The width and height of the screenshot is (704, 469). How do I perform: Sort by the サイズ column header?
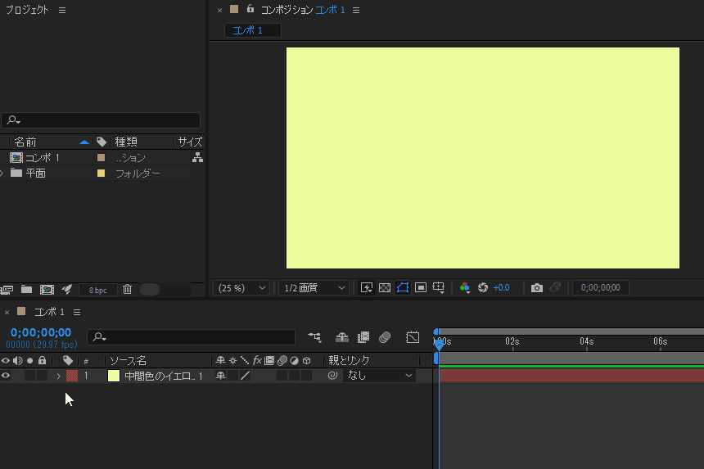[x=190, y=142]
